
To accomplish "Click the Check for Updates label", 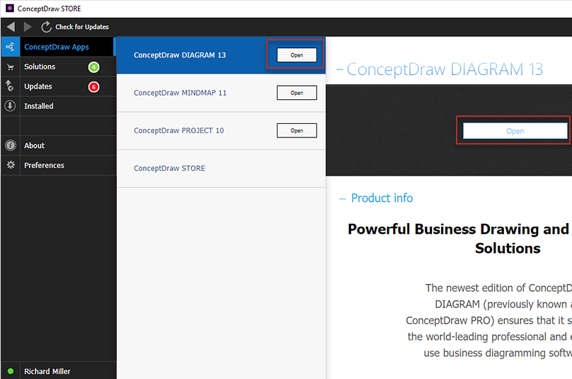I will pos(82,27).
